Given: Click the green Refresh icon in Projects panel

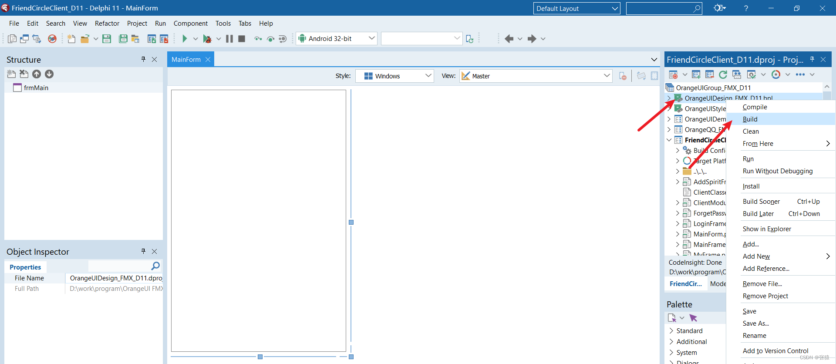Looking at the screenshot, I should [x=723, y=74].
